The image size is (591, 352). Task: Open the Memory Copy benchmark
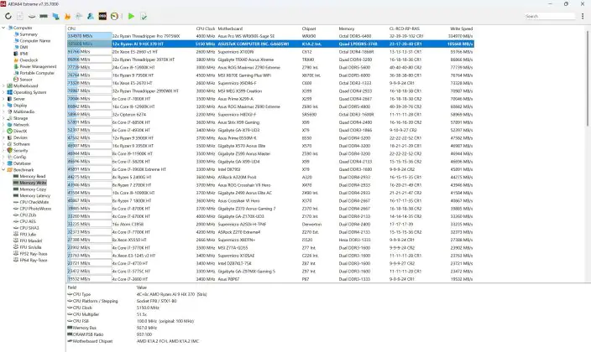click(33, 189)
